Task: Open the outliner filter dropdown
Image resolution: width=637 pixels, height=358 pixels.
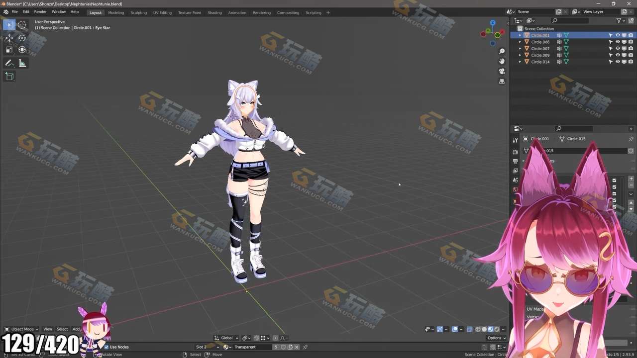Action: click(620, 20)
